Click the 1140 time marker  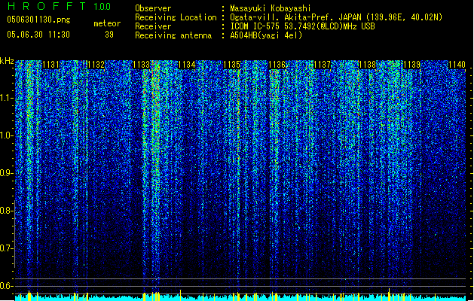[457, 65]
